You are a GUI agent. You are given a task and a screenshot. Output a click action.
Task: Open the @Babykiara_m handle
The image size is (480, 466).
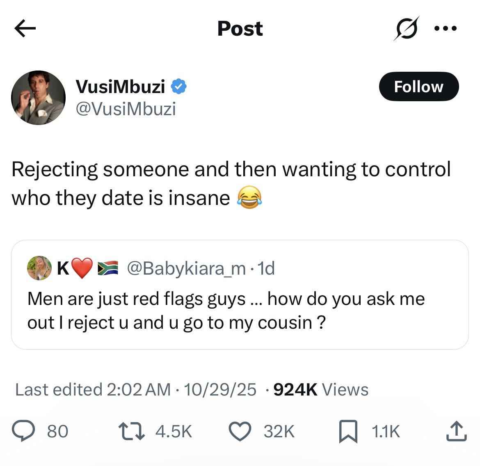point(186,268)
